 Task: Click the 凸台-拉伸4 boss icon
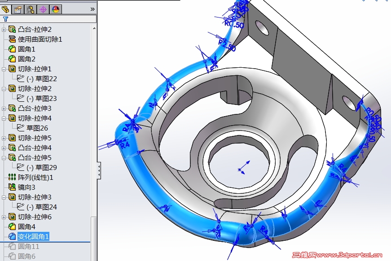pos(12,148)
